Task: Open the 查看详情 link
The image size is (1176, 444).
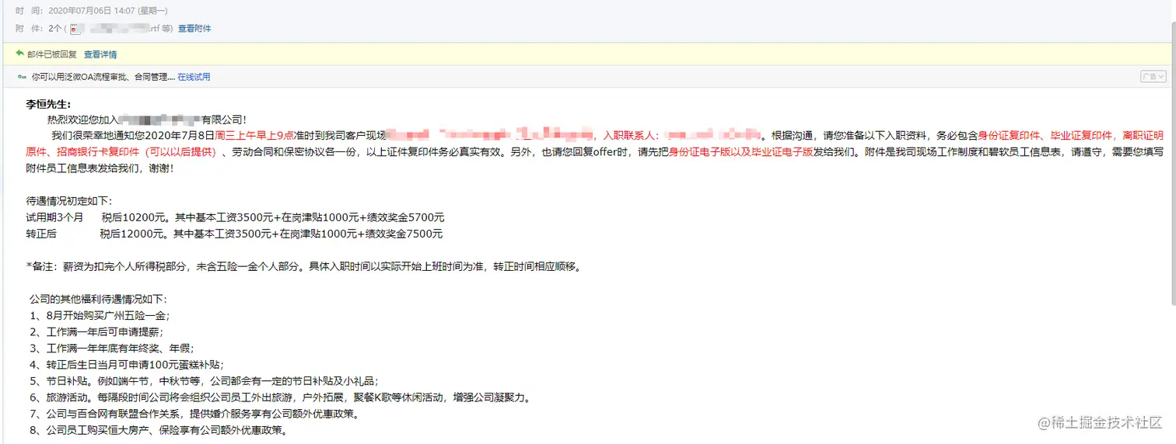Action: tap(100, 55)
